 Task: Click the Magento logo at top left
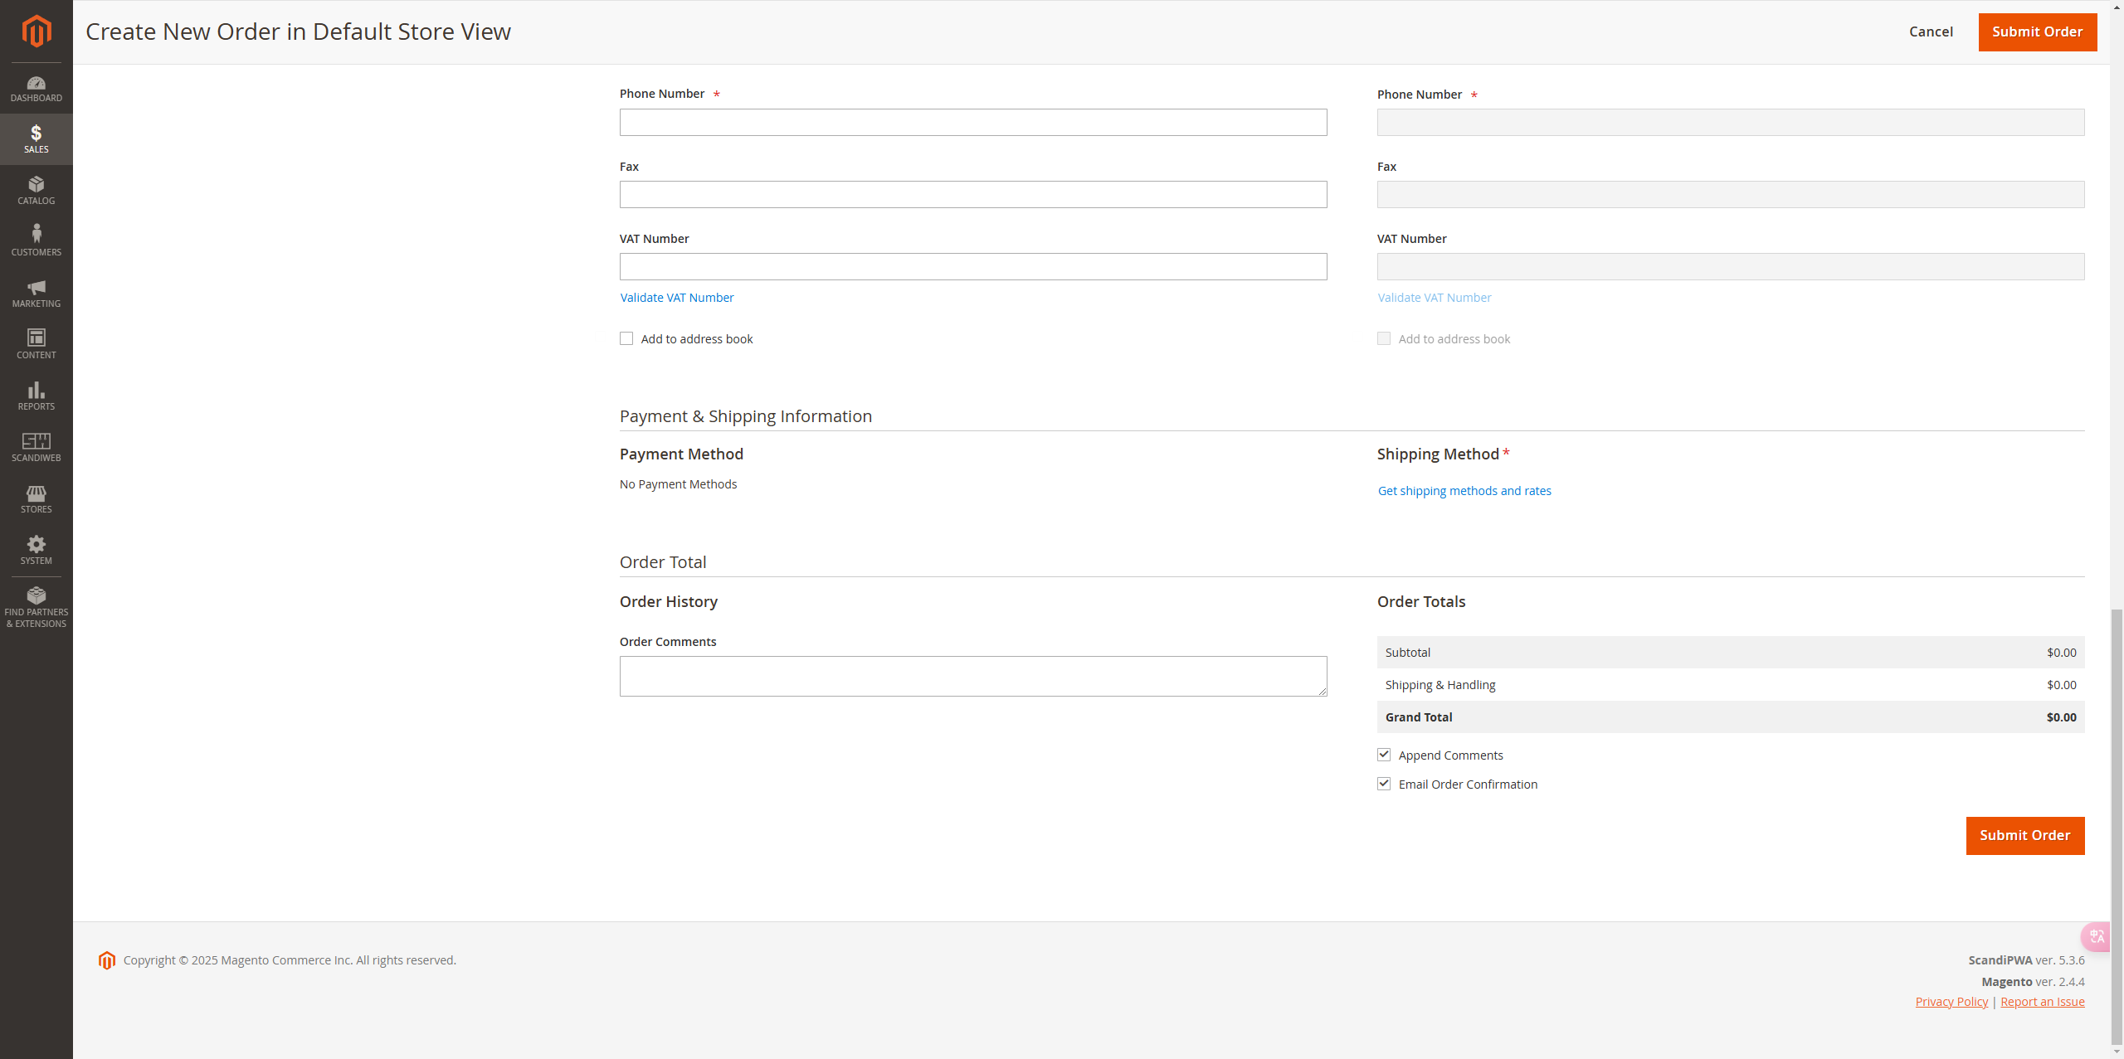(x=36, y=32)
